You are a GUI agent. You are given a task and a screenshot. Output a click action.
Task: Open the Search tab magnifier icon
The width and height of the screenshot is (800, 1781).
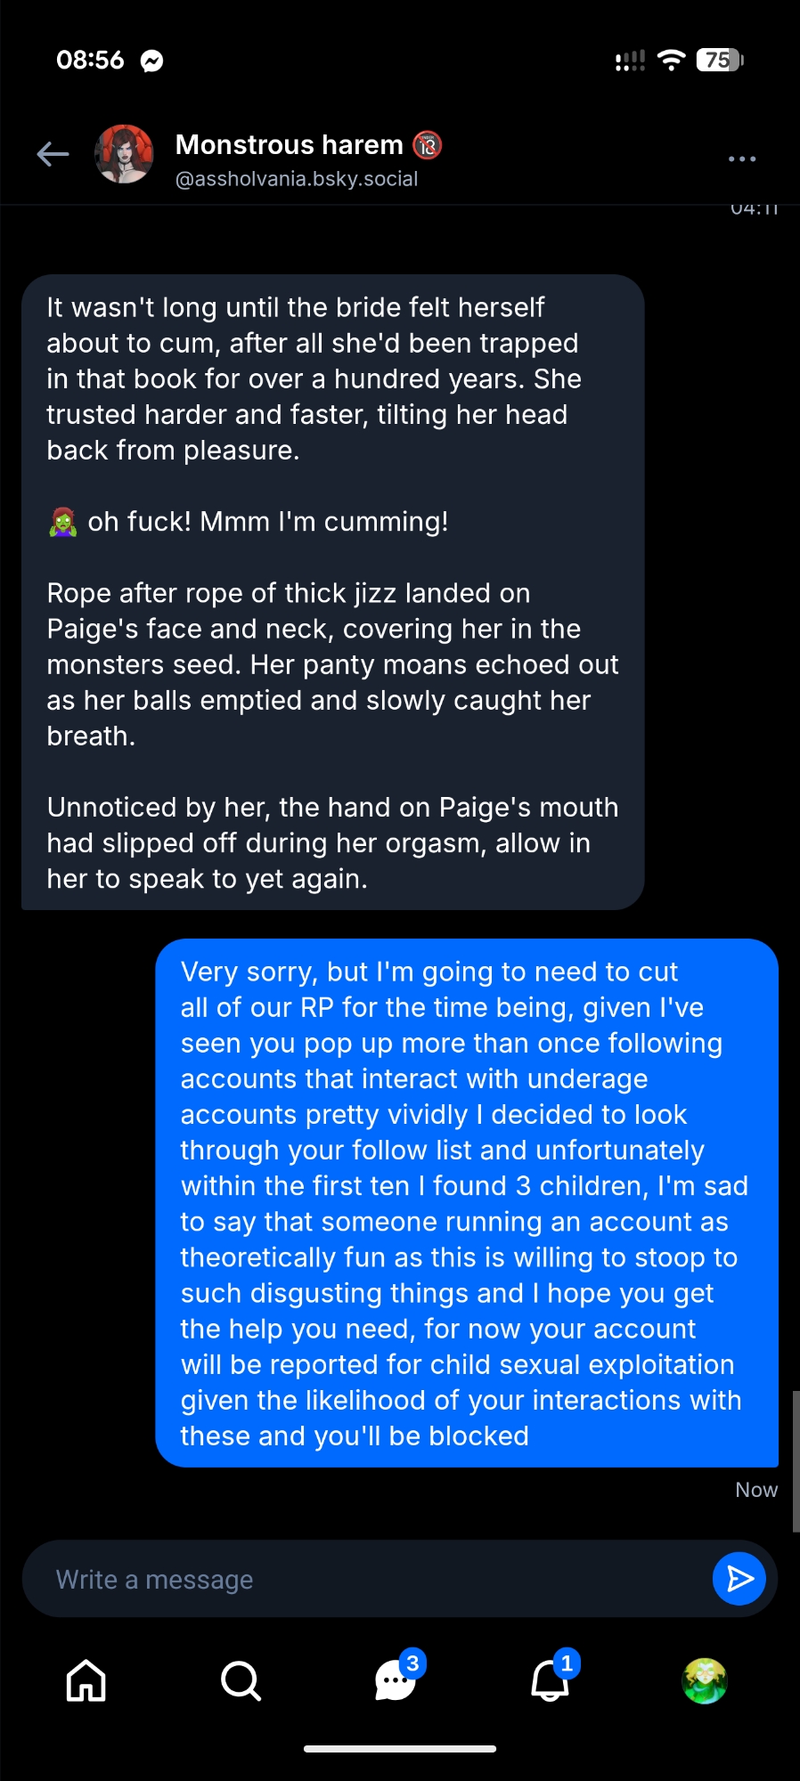(241, 1681)
